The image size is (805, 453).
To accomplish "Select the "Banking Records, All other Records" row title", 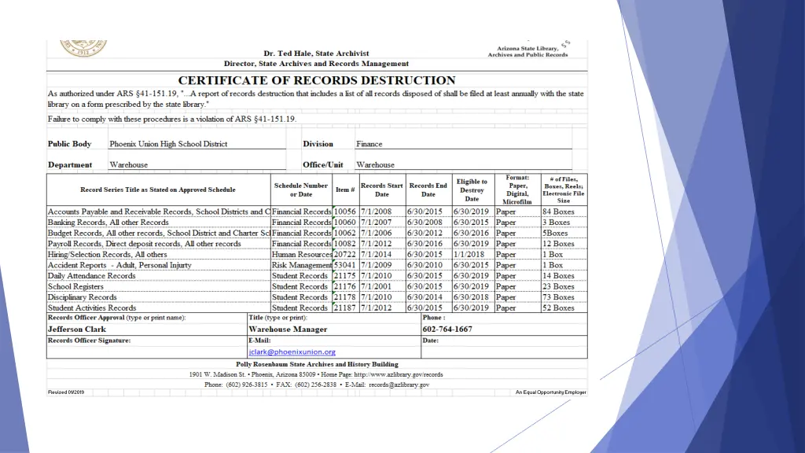I will point(108,223).
